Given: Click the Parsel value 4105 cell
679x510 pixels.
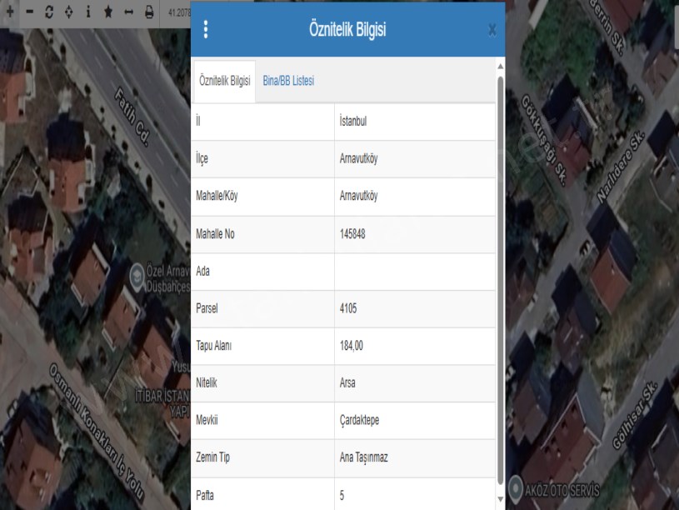Looking at the screenshot, I should (414, 309).
